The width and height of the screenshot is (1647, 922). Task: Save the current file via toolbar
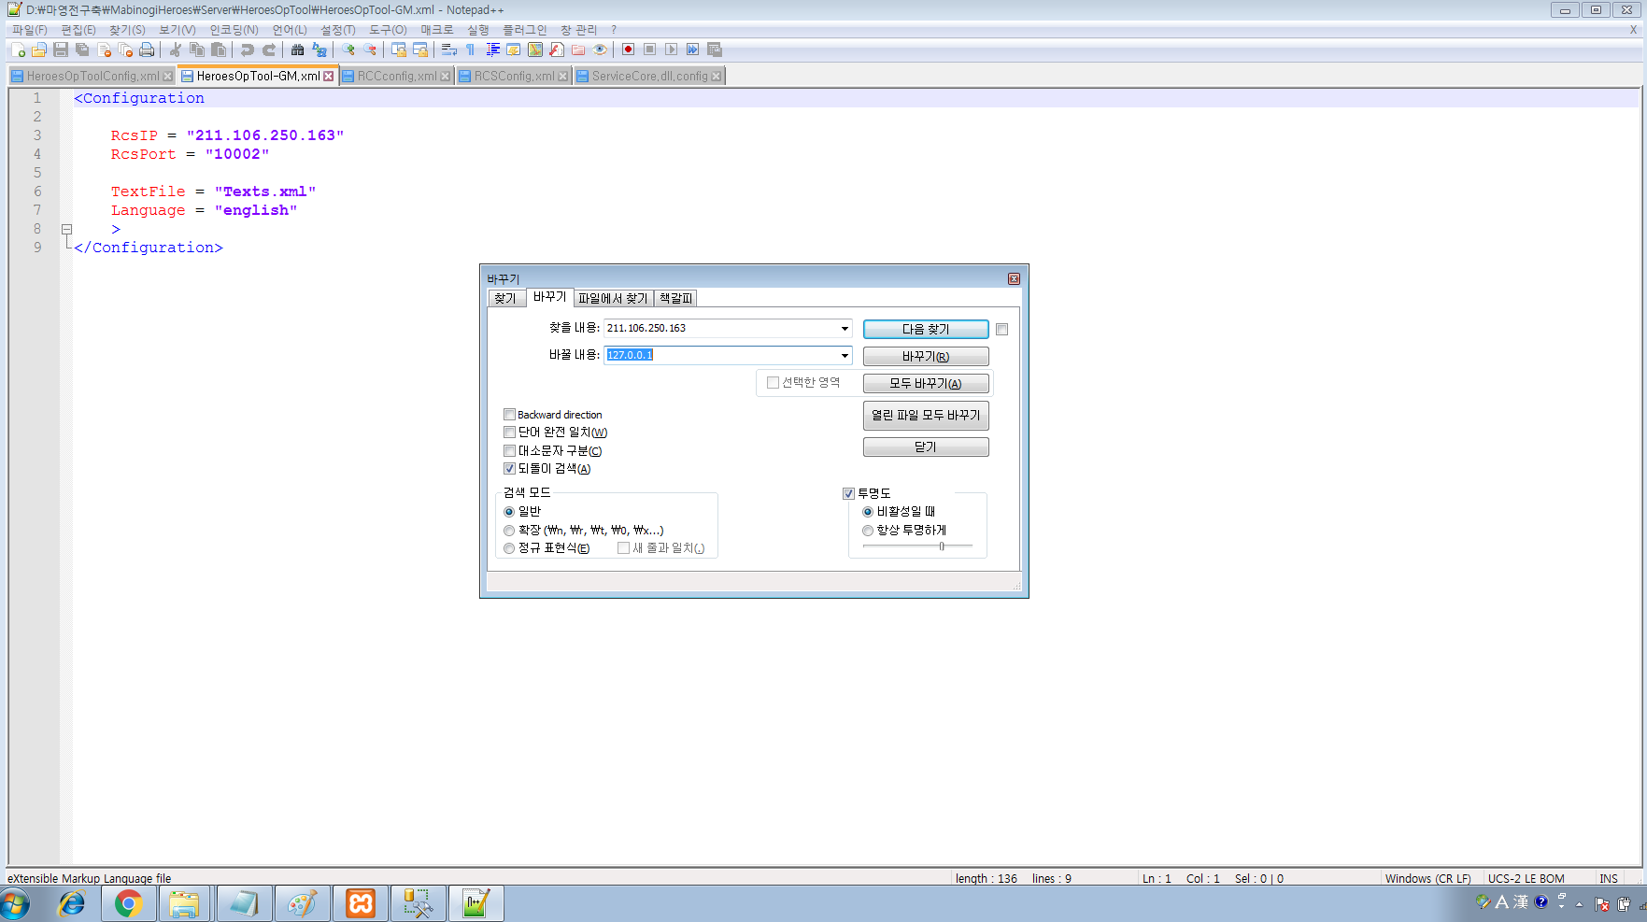click(x=61, y=50)
